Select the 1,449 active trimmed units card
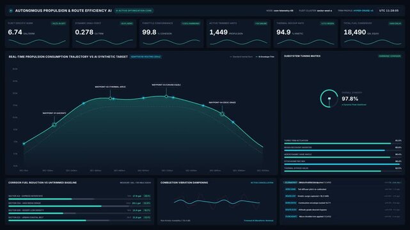The image size is (410, 230). tap(239, 33)
